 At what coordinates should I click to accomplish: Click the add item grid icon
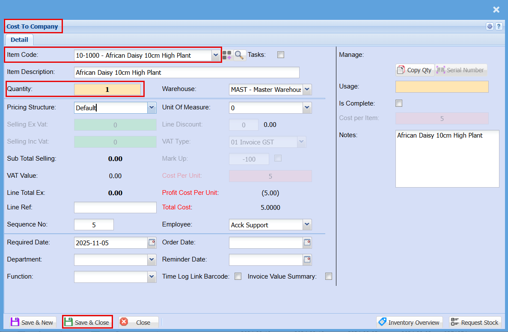[227, 55]
